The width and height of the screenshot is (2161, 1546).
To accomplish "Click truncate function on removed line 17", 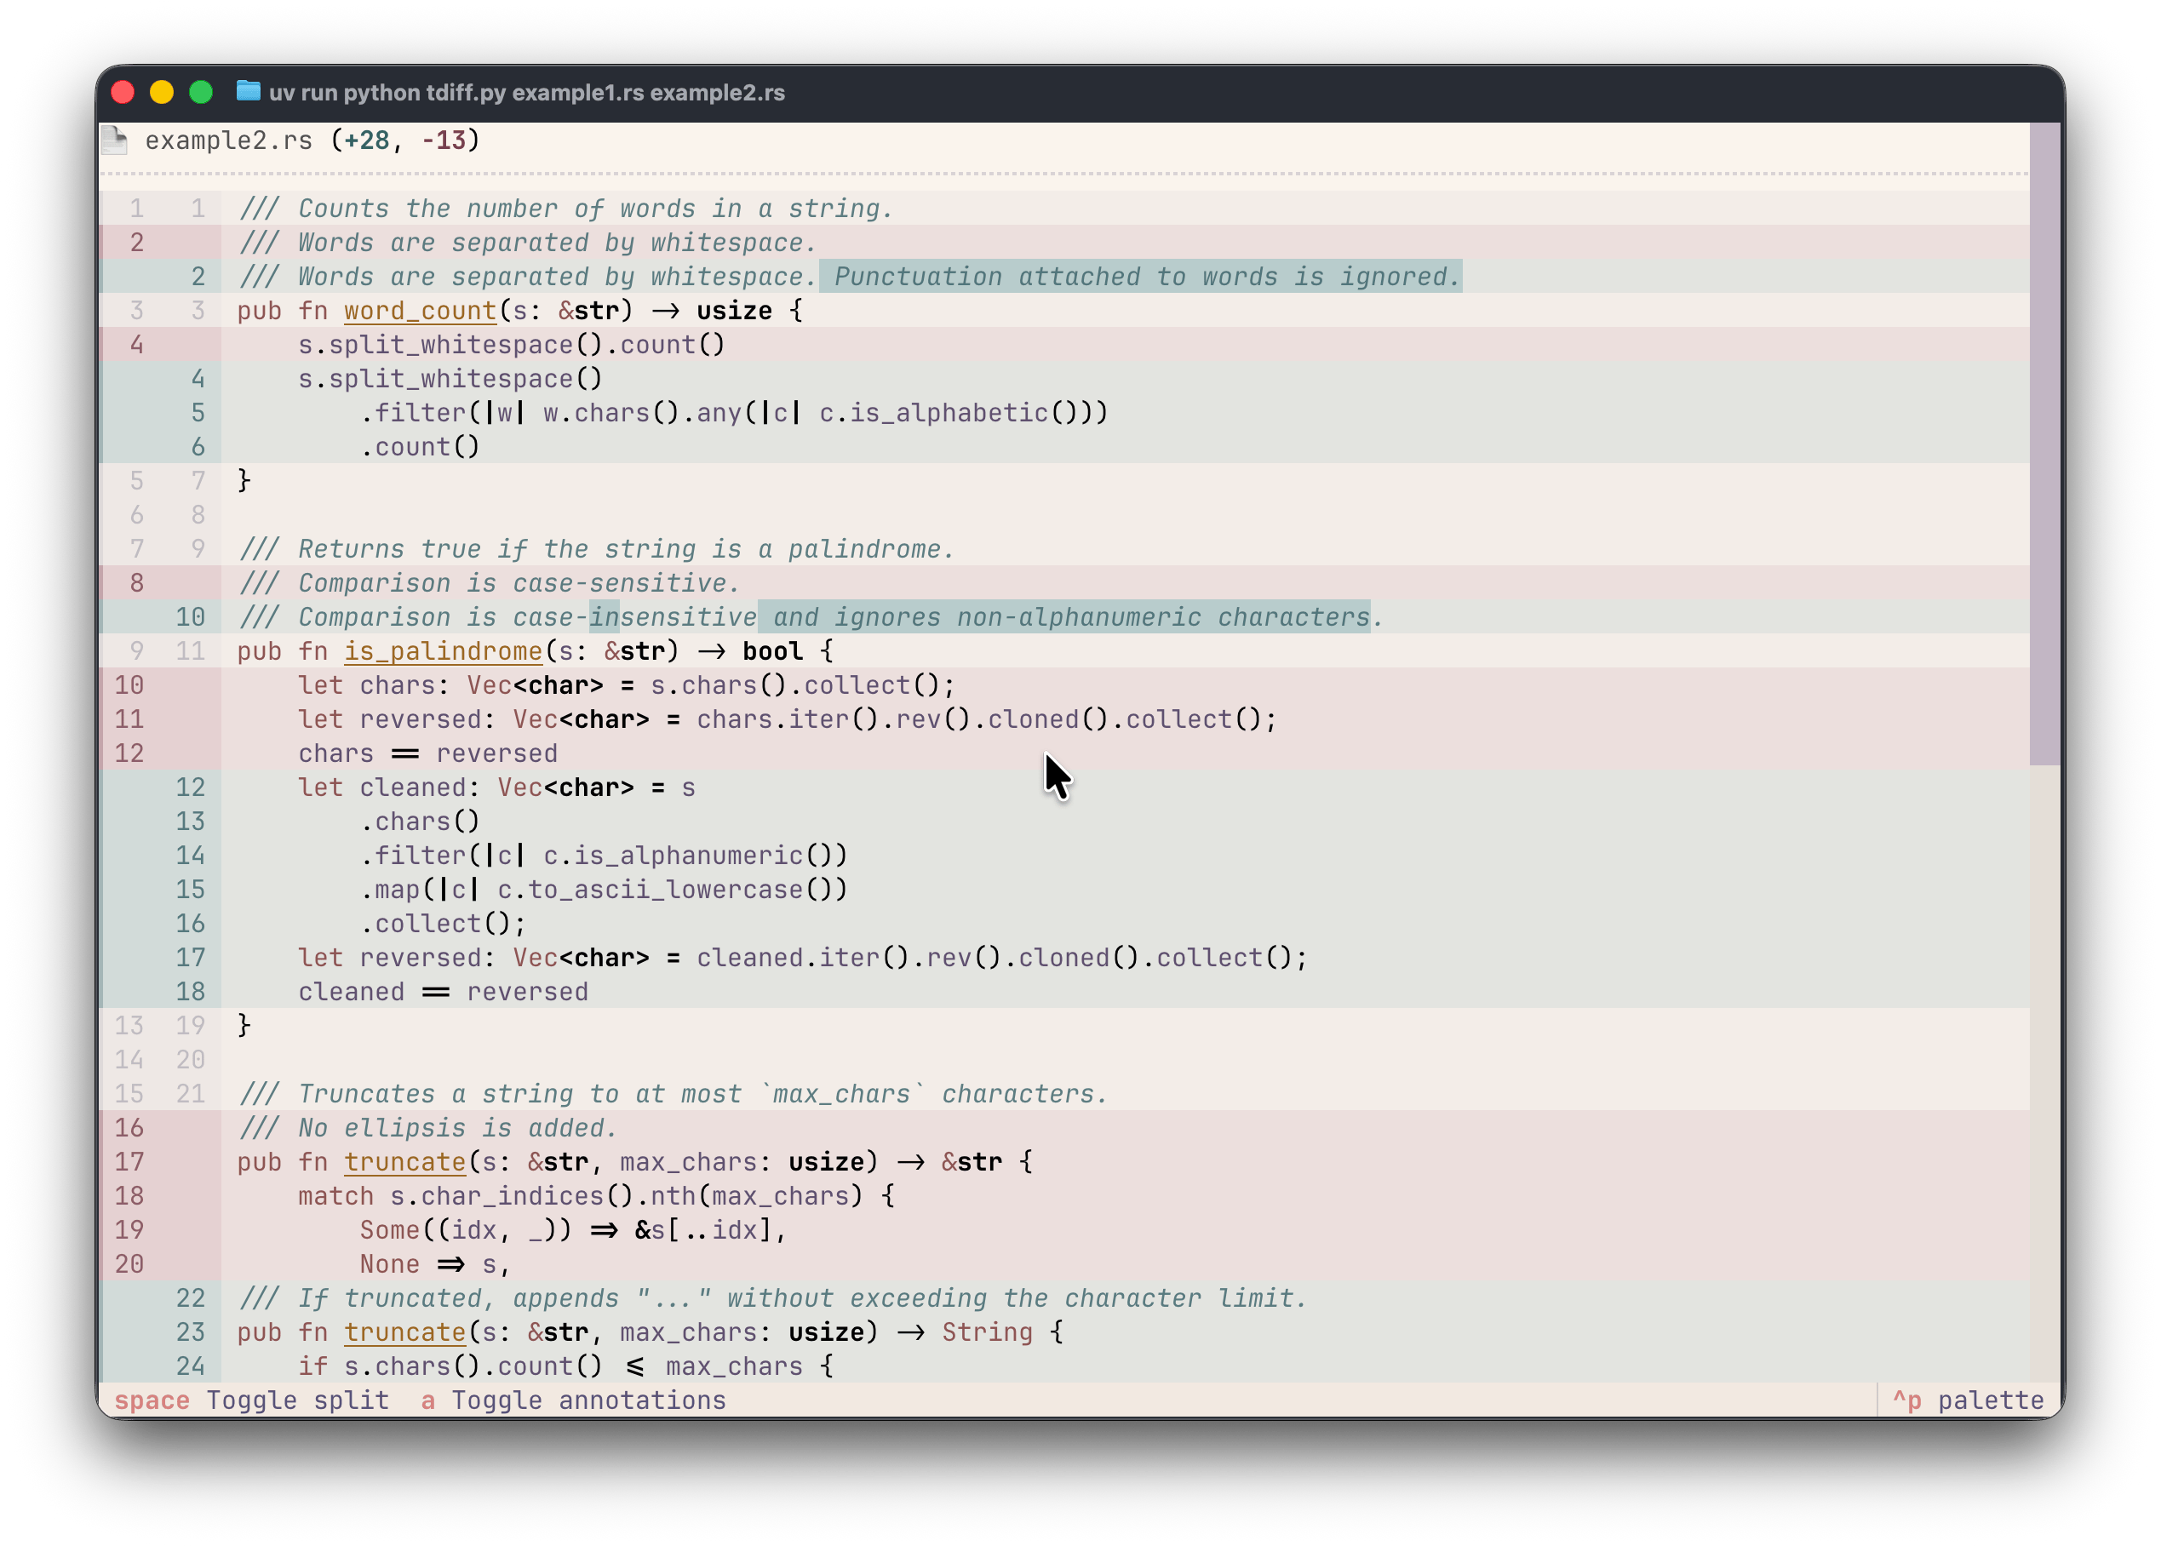I will coord(404,1162).
